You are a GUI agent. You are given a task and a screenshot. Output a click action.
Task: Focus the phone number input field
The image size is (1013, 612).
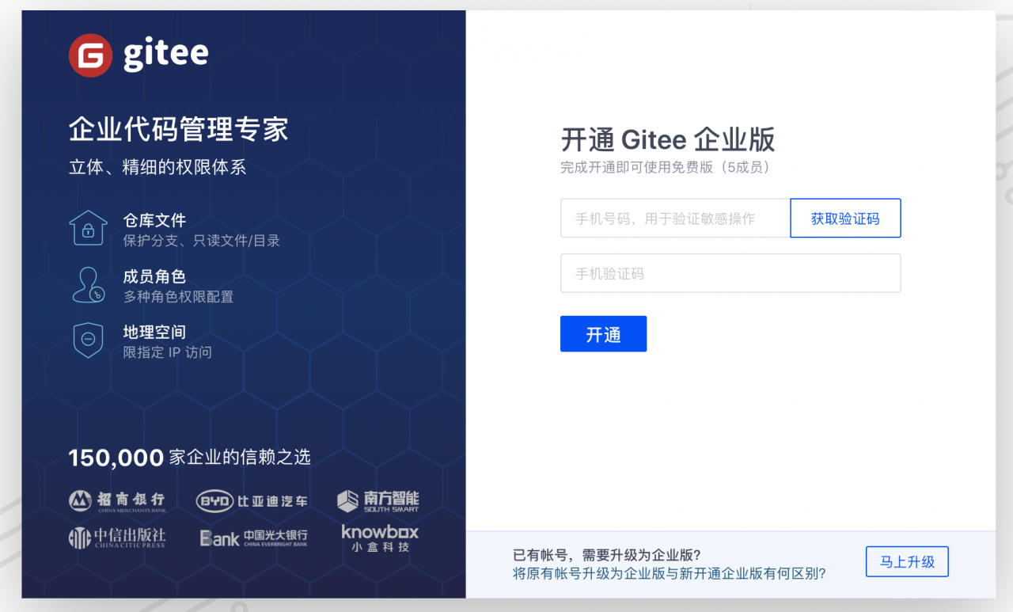click(675, 218)
